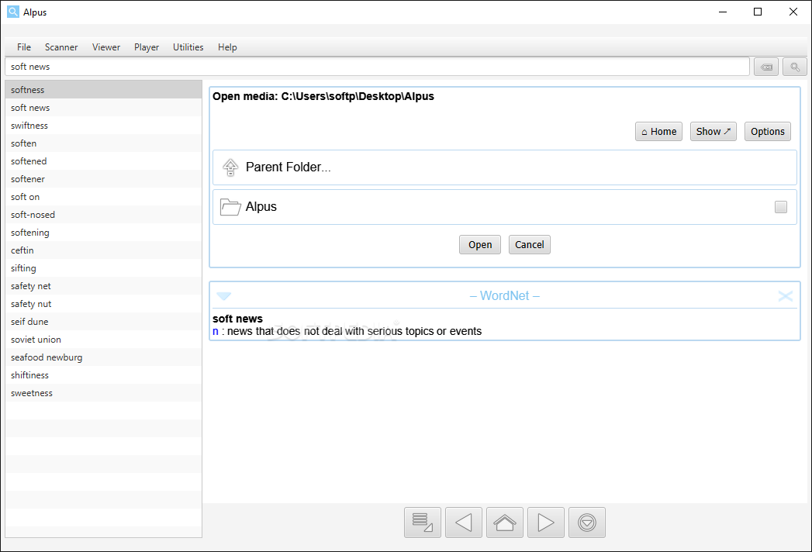812x552 pixels.
Task: Open the list view toolbar button at bottom
Action: tap(423, 523)
